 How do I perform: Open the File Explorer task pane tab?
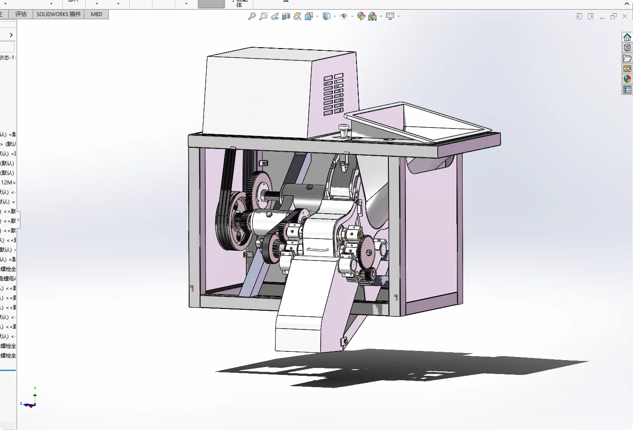(x=627, y=58)
